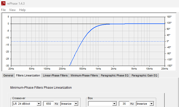
Task: Open the Help menu
Action: click(x=22, y=10)
